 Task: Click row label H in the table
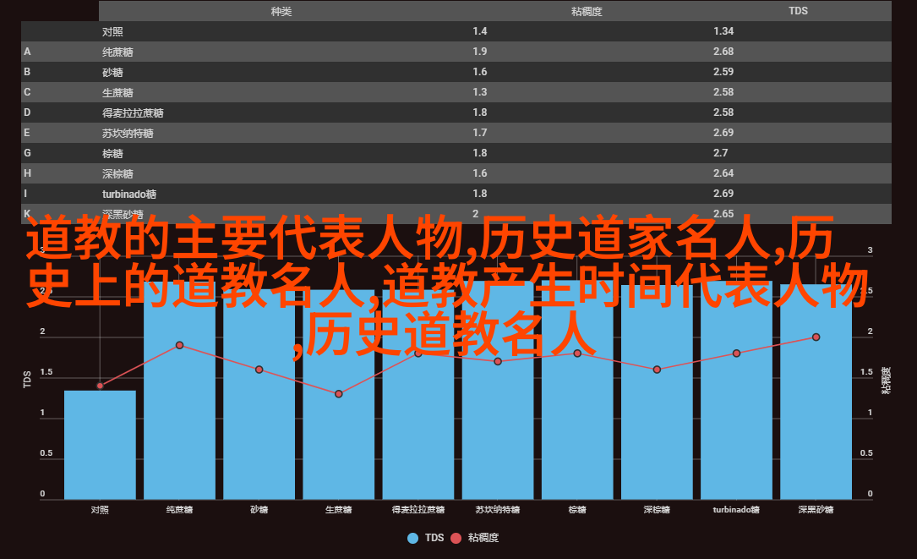point(28,173)
